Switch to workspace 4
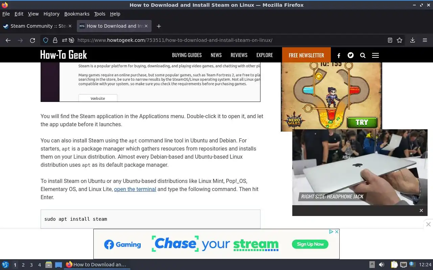Screen dimensions: 433x270 point(39,265)
